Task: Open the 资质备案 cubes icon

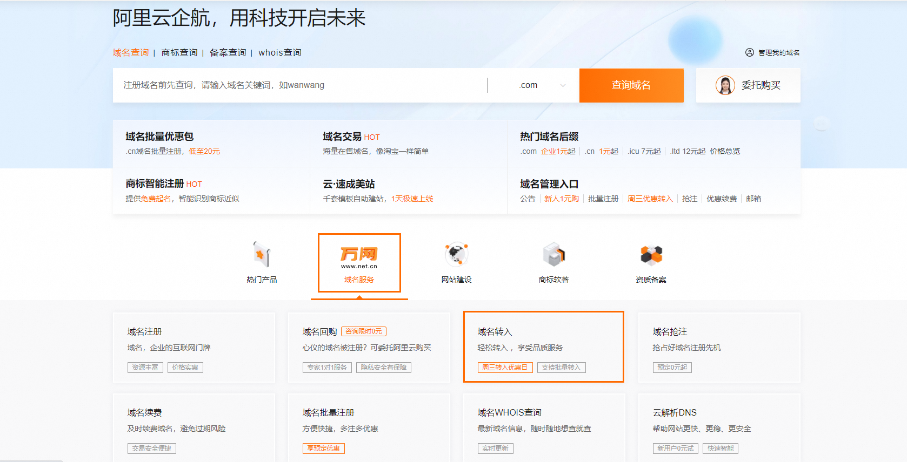Action: point(651,255)
